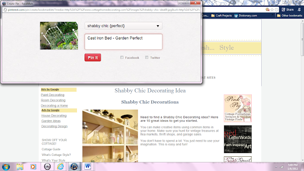
Task: Bookmark the page with the star icon
Action: click(272, 9)
